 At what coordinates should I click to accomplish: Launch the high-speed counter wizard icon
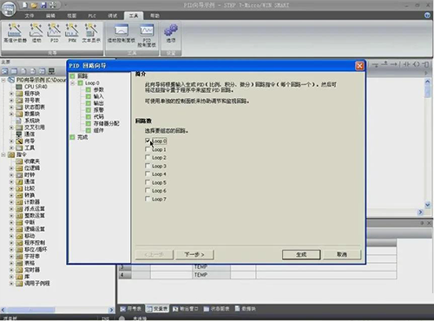click(x=15, y=33)
